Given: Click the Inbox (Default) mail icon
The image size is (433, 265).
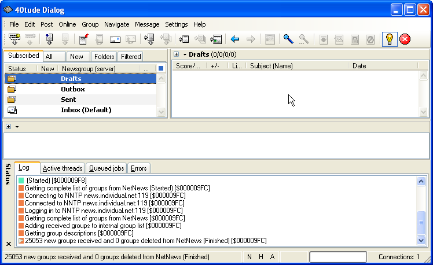Looking at the screenshot, I should tap(12, 110).
